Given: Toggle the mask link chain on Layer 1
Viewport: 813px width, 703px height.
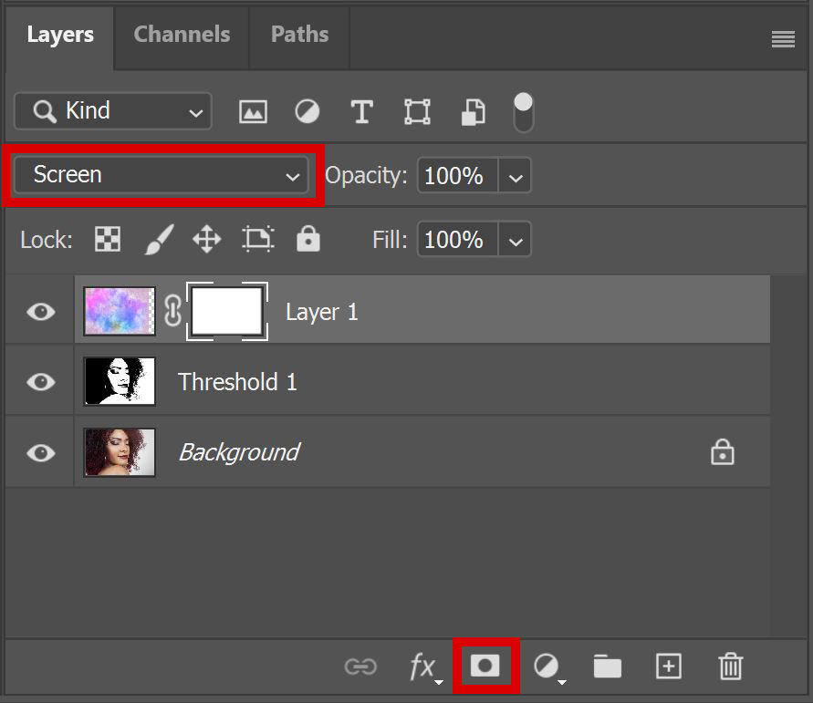Looking at the screenshot, I should (x=172, y=311).
